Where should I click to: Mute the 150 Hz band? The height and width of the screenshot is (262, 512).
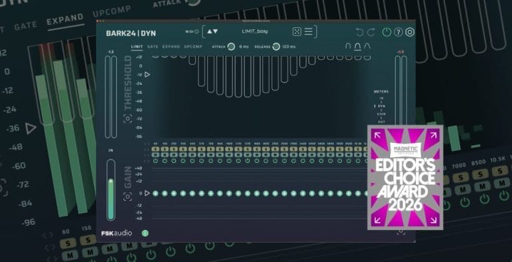[x=165, y=155]
